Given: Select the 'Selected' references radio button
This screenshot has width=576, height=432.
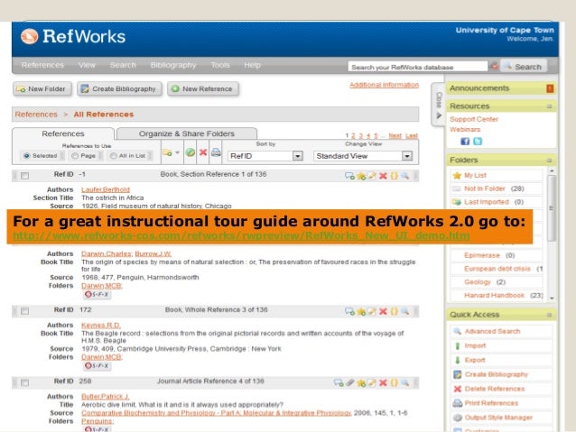Looking at the screenshot, I should pyautogui.click(x=26, y=156).
